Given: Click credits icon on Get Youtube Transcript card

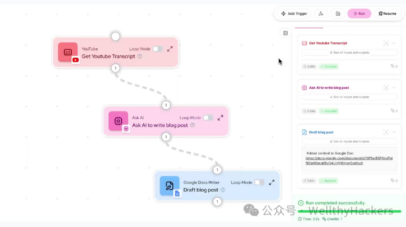Looking at the screenshot, I should 392,66.
